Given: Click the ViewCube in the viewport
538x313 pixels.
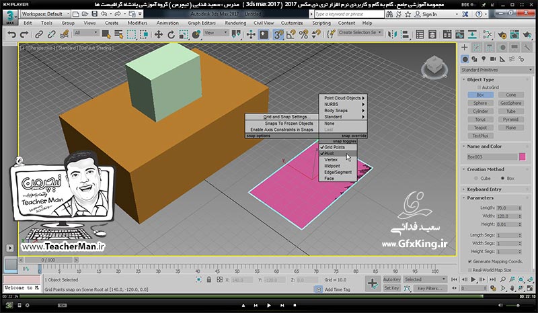Looking at the screenshot, I should [434, 66].
